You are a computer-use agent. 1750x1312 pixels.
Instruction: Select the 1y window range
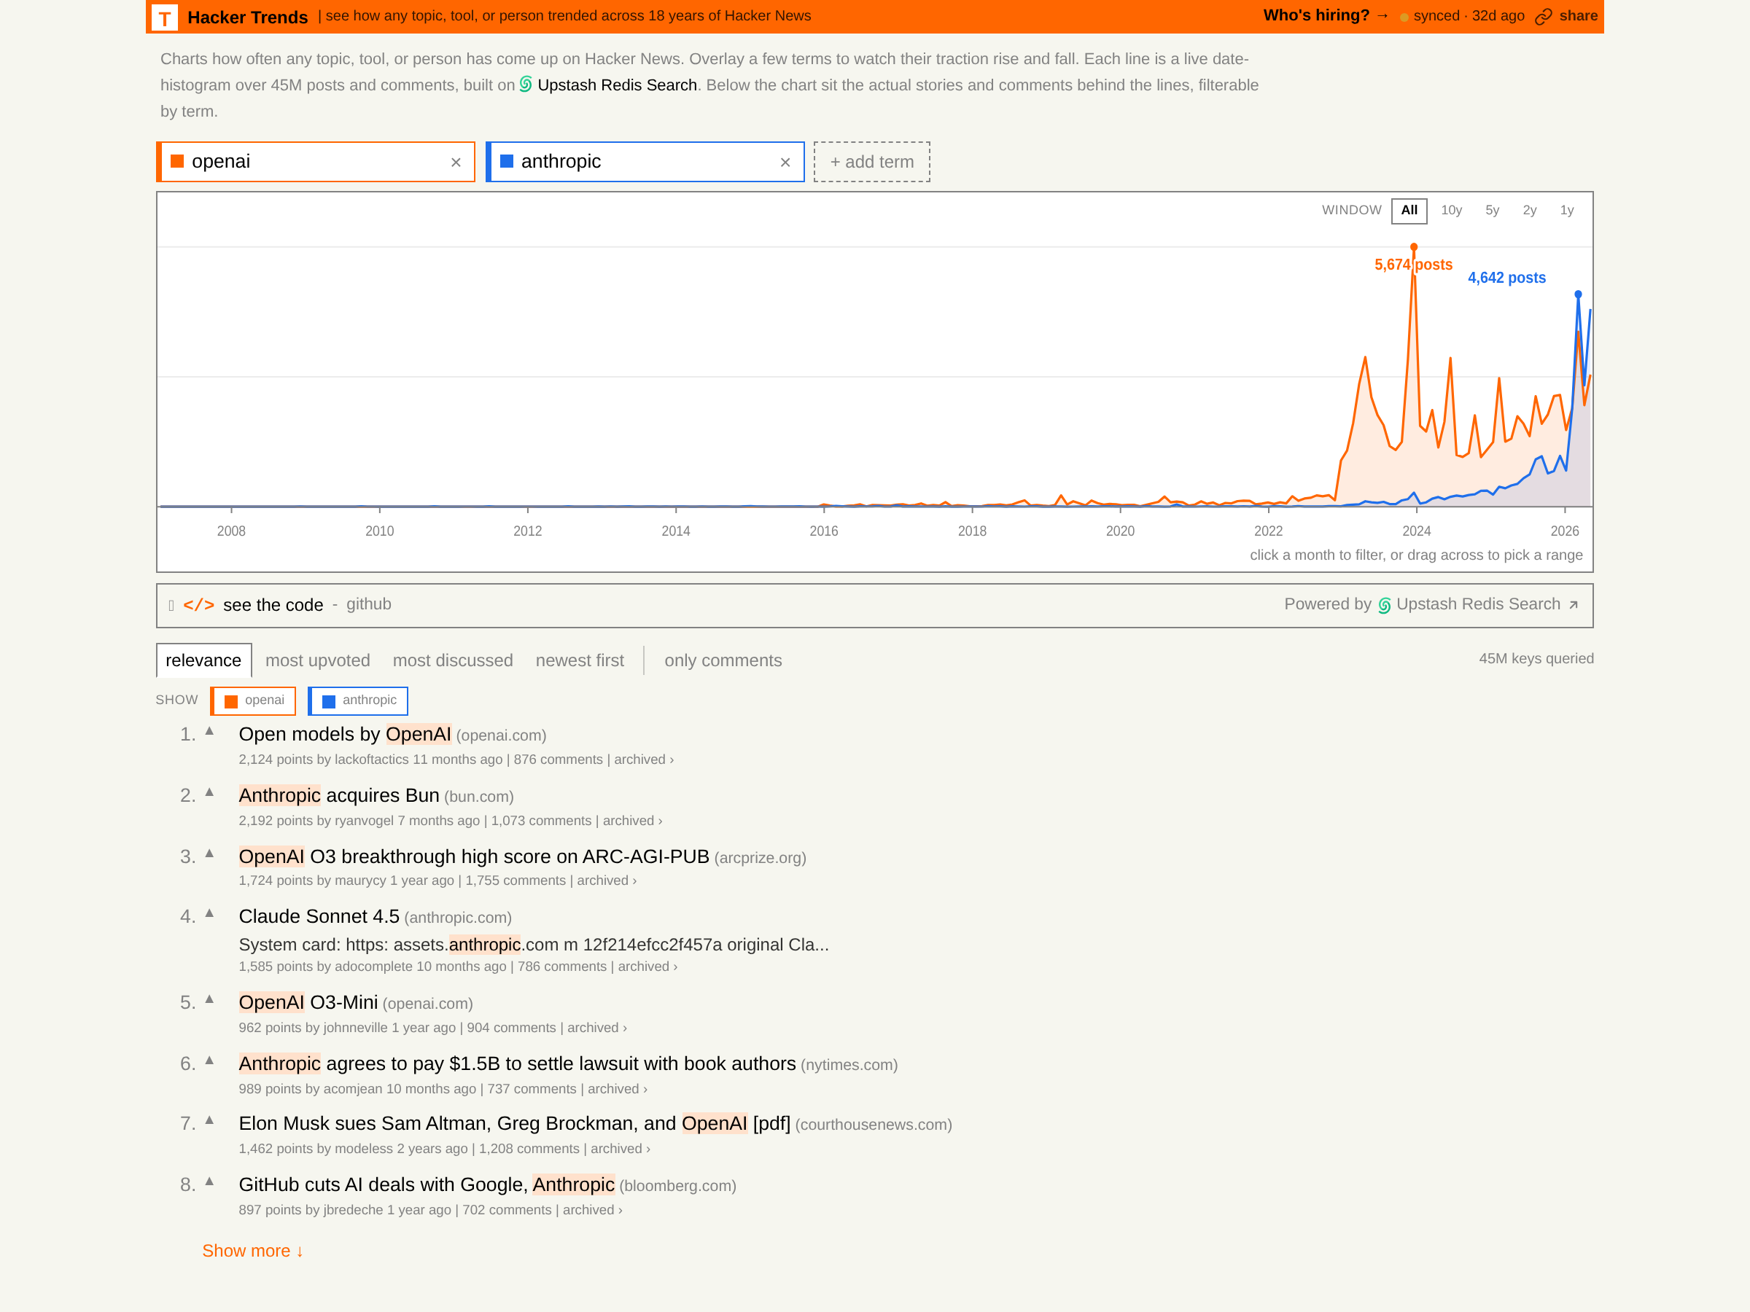1566,211
